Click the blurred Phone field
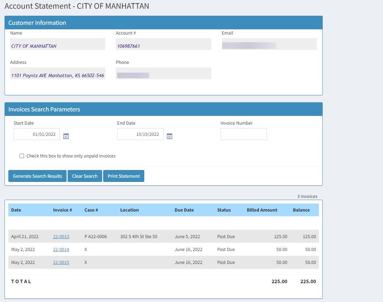Viewport: 383px width, 302px height. click(x=163, y=73)
